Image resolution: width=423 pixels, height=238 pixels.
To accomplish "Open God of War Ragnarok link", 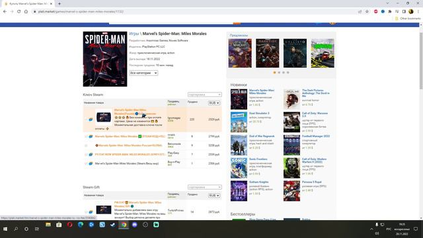I will click(x=262, y=136).
